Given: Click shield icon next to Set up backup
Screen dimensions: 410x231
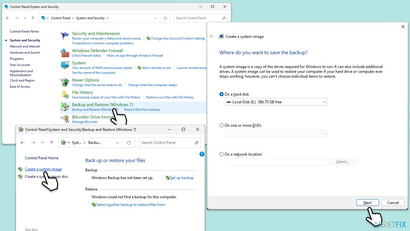Looking at the screenshot, I should click(x=168, y=178).
